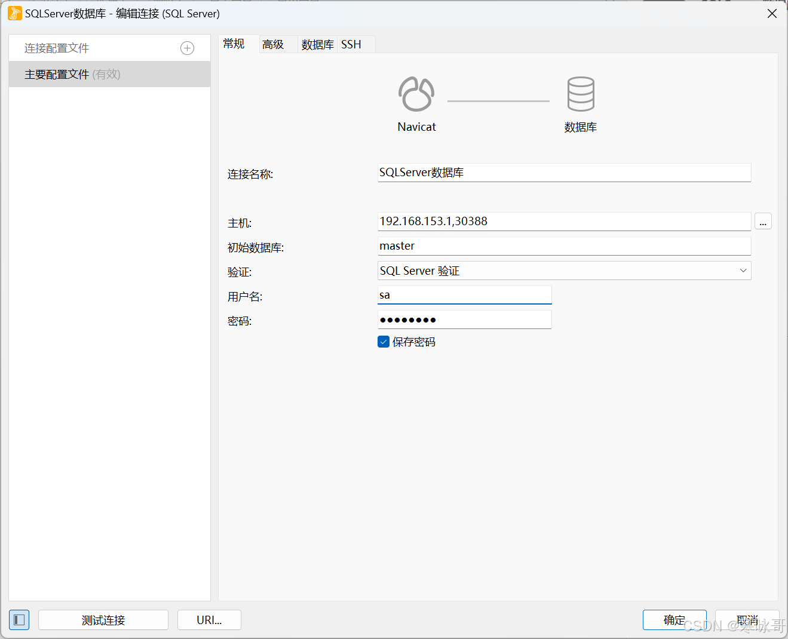788x639 pixels.
Task: Focus the 用户名 field containing sa
Action: (465, 295)
